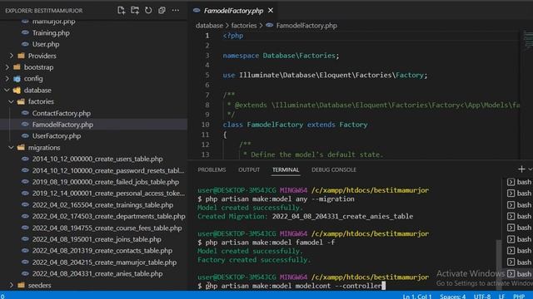The width and height of the screenshot is (533, 299).
Task: Add a new terminal with plus icon
Action: tap(521, 169)
